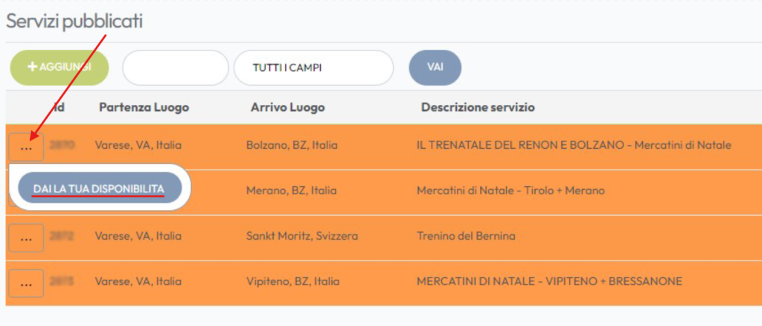This screenshot has height=326, width=762.
Task: Open the three-dots menu for the Bolzano row
Action: [27, 147]
